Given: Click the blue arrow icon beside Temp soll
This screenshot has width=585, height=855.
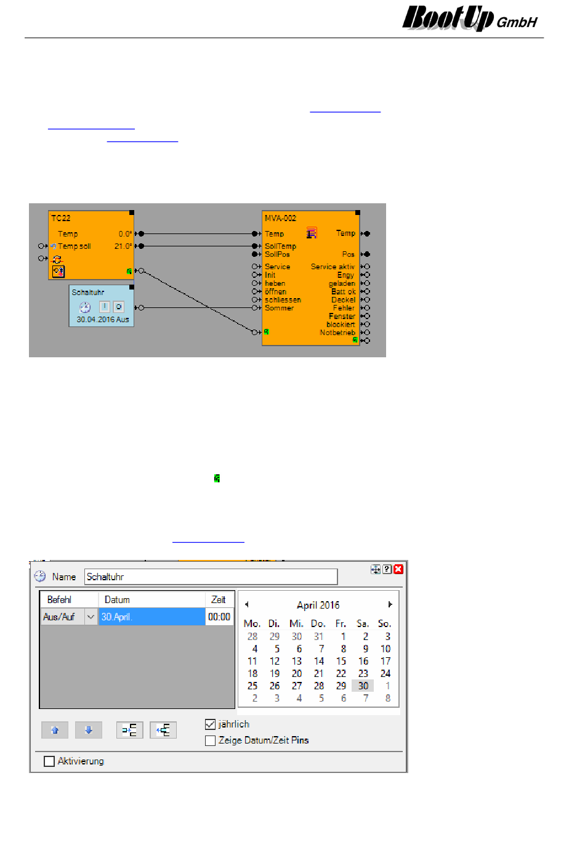Looking at the screenshot, I should click(54, 246).
